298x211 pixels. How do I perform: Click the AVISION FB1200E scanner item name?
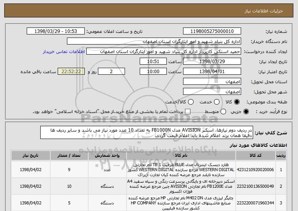[x=181, y=186]
